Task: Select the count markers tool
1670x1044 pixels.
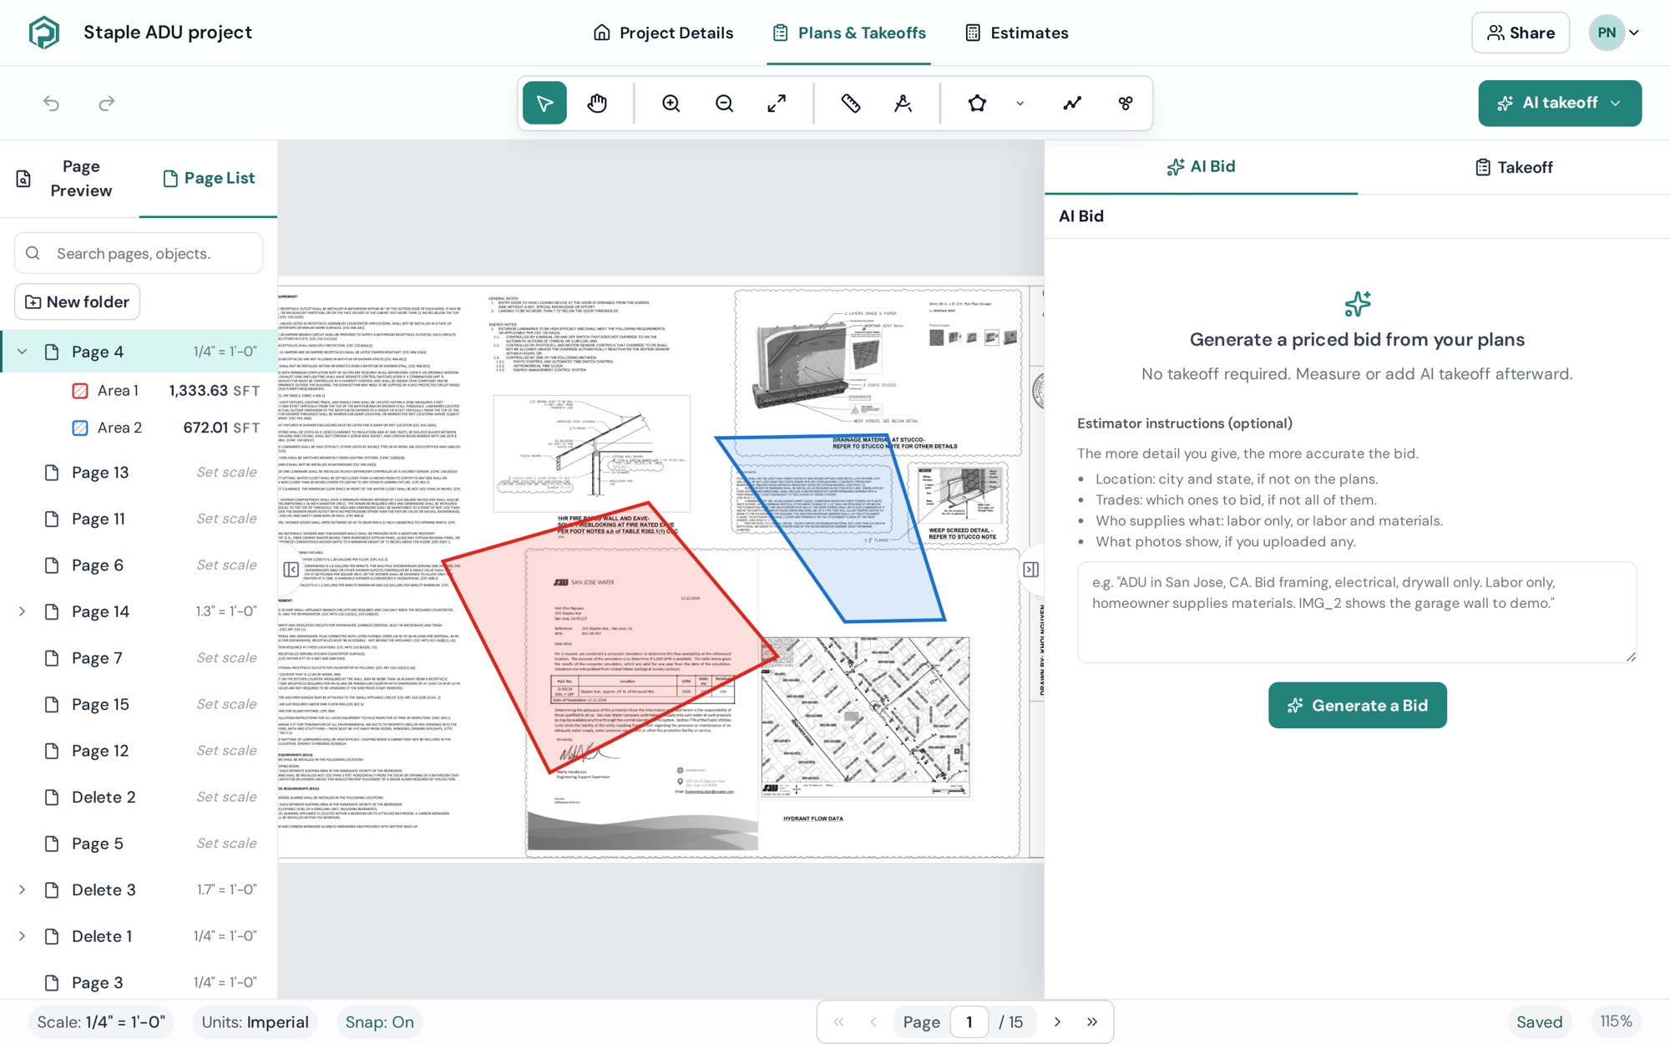Action: pyautogui.click(x=1126, y=103)
